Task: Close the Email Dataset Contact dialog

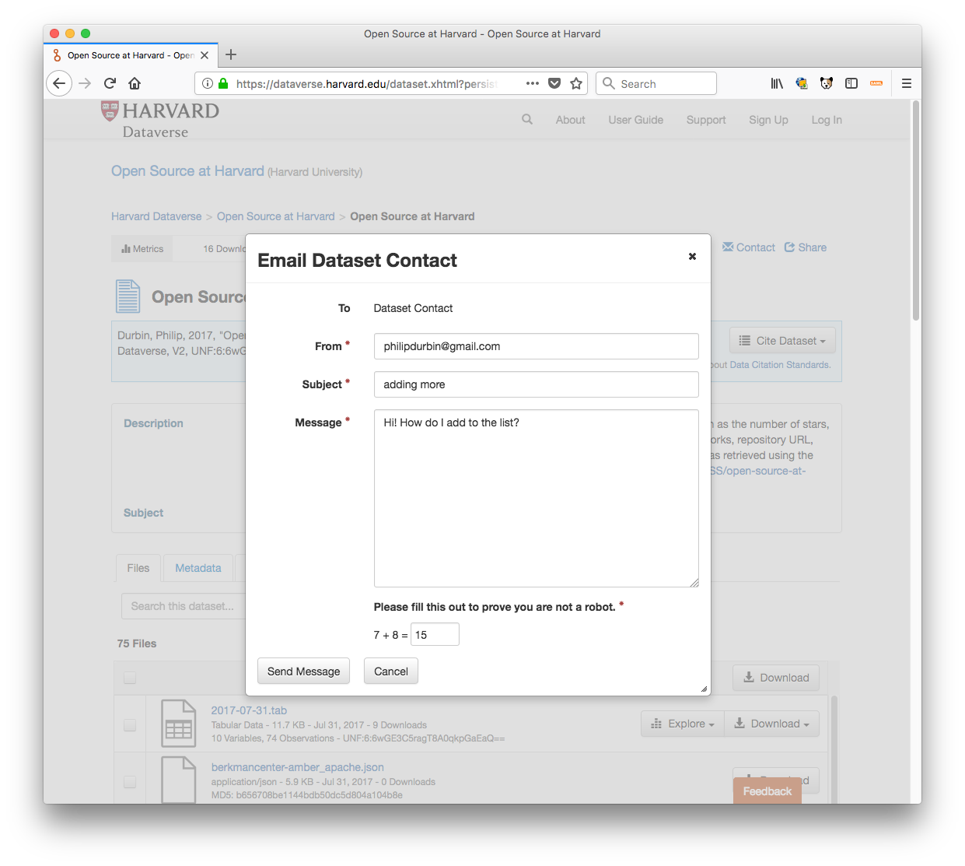Action: click(x=692, y=256)
